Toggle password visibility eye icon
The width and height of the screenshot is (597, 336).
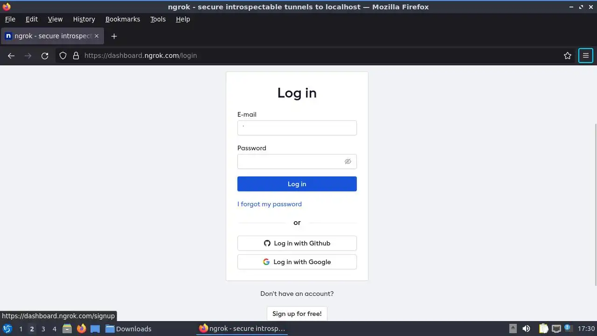click(348, 161)
